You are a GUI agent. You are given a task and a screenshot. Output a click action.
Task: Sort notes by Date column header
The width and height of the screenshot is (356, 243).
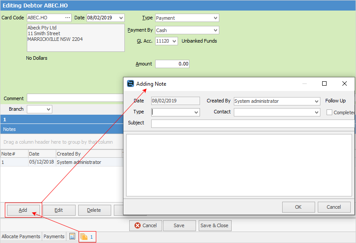(42, 154)
